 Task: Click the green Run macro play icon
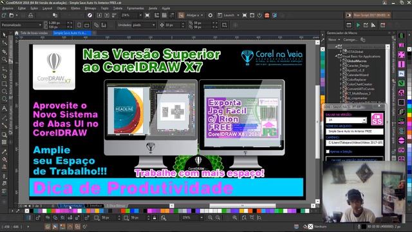point(358,25)
